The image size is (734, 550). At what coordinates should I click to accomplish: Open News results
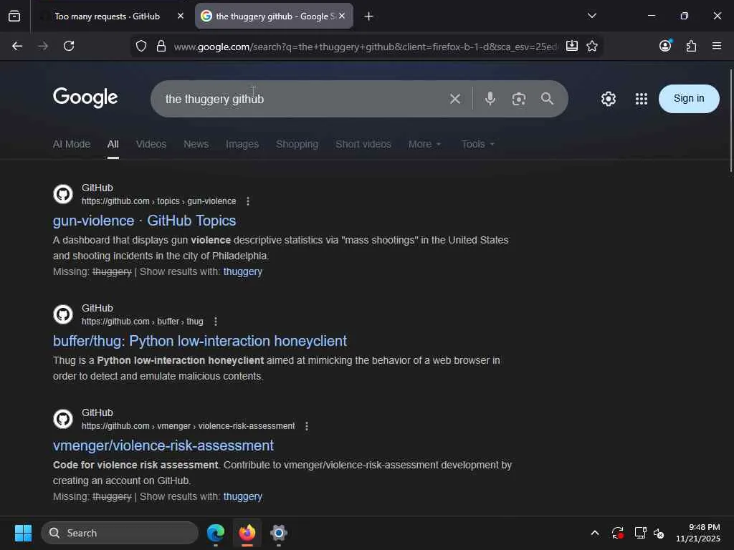coord(196,145)
